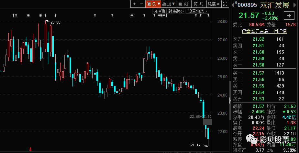The image size is (299, 153).
Task: Open the 叠加 overlay dropdown
Action: pyautogui.click(x=168, y=4)
